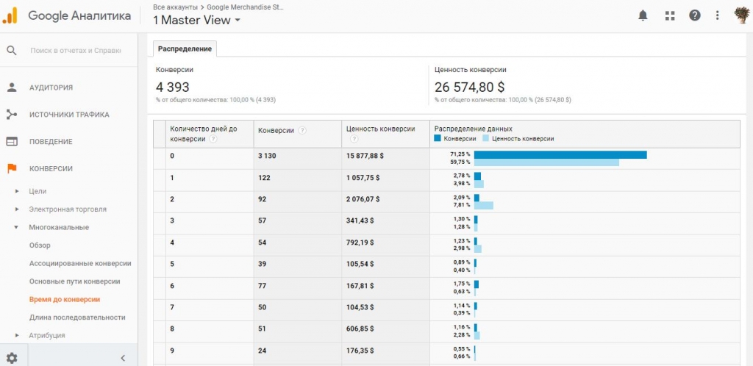Click the Распределение данных column header
Screen dimensions: 753x366
[x=473, y=129]
